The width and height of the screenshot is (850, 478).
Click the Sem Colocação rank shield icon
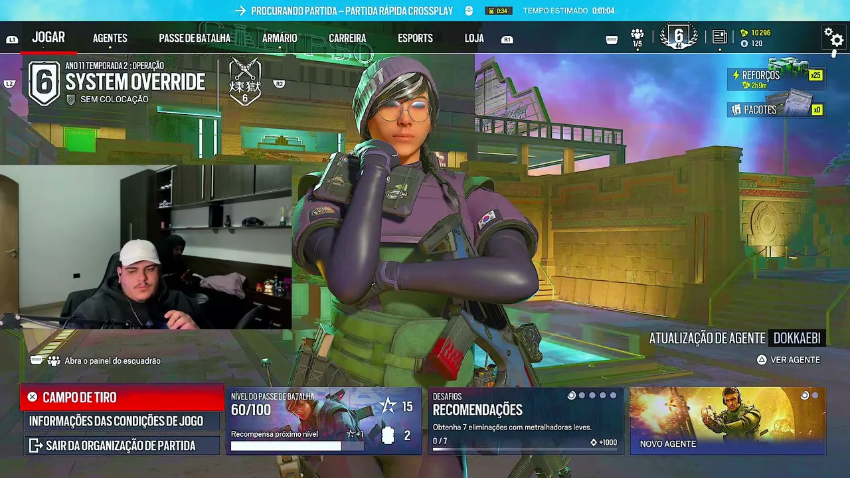tap(71, 100)
